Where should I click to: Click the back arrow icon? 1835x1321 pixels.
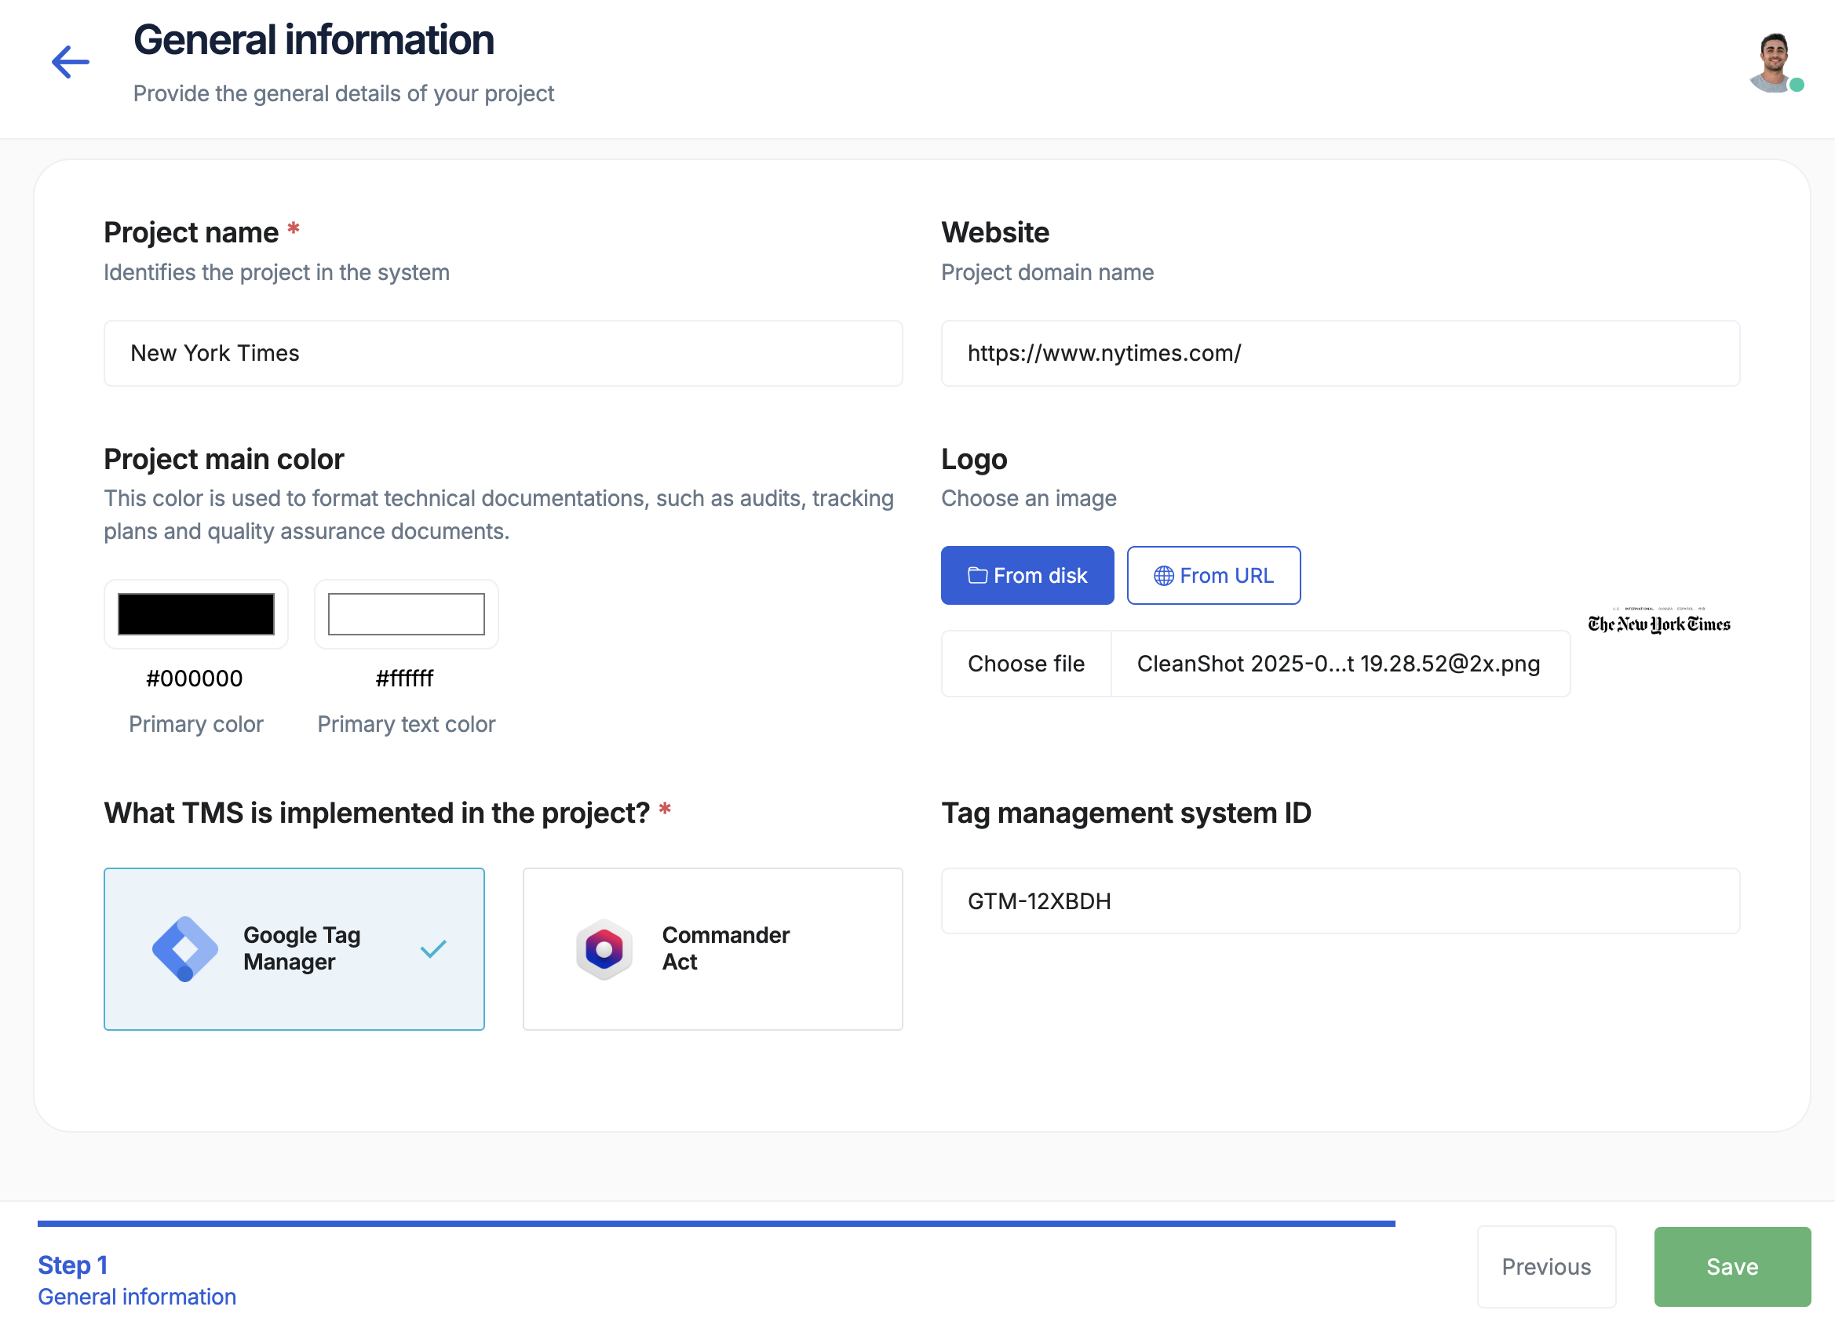71,62
